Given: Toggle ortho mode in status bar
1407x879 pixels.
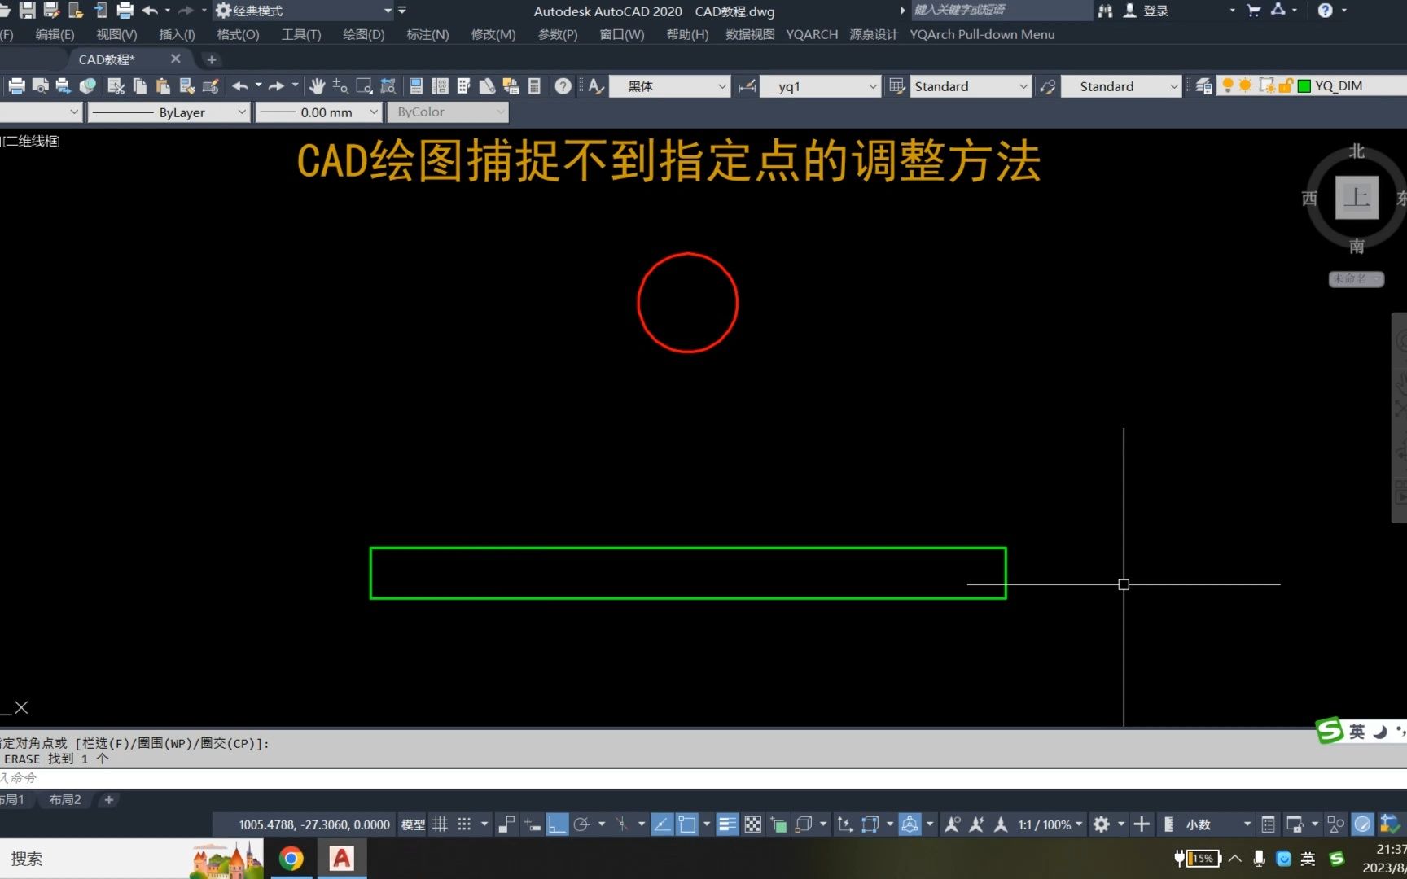Looking at the screenshot, I should (557, 824).
